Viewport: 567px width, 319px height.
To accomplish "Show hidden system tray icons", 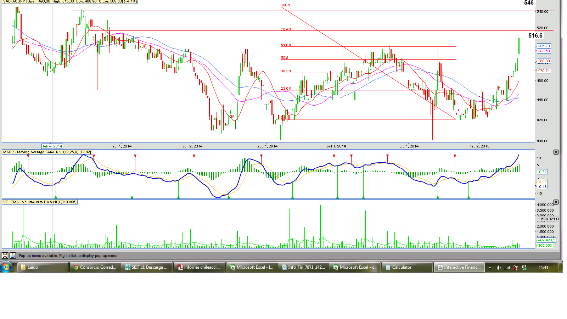I will [490, 268].
